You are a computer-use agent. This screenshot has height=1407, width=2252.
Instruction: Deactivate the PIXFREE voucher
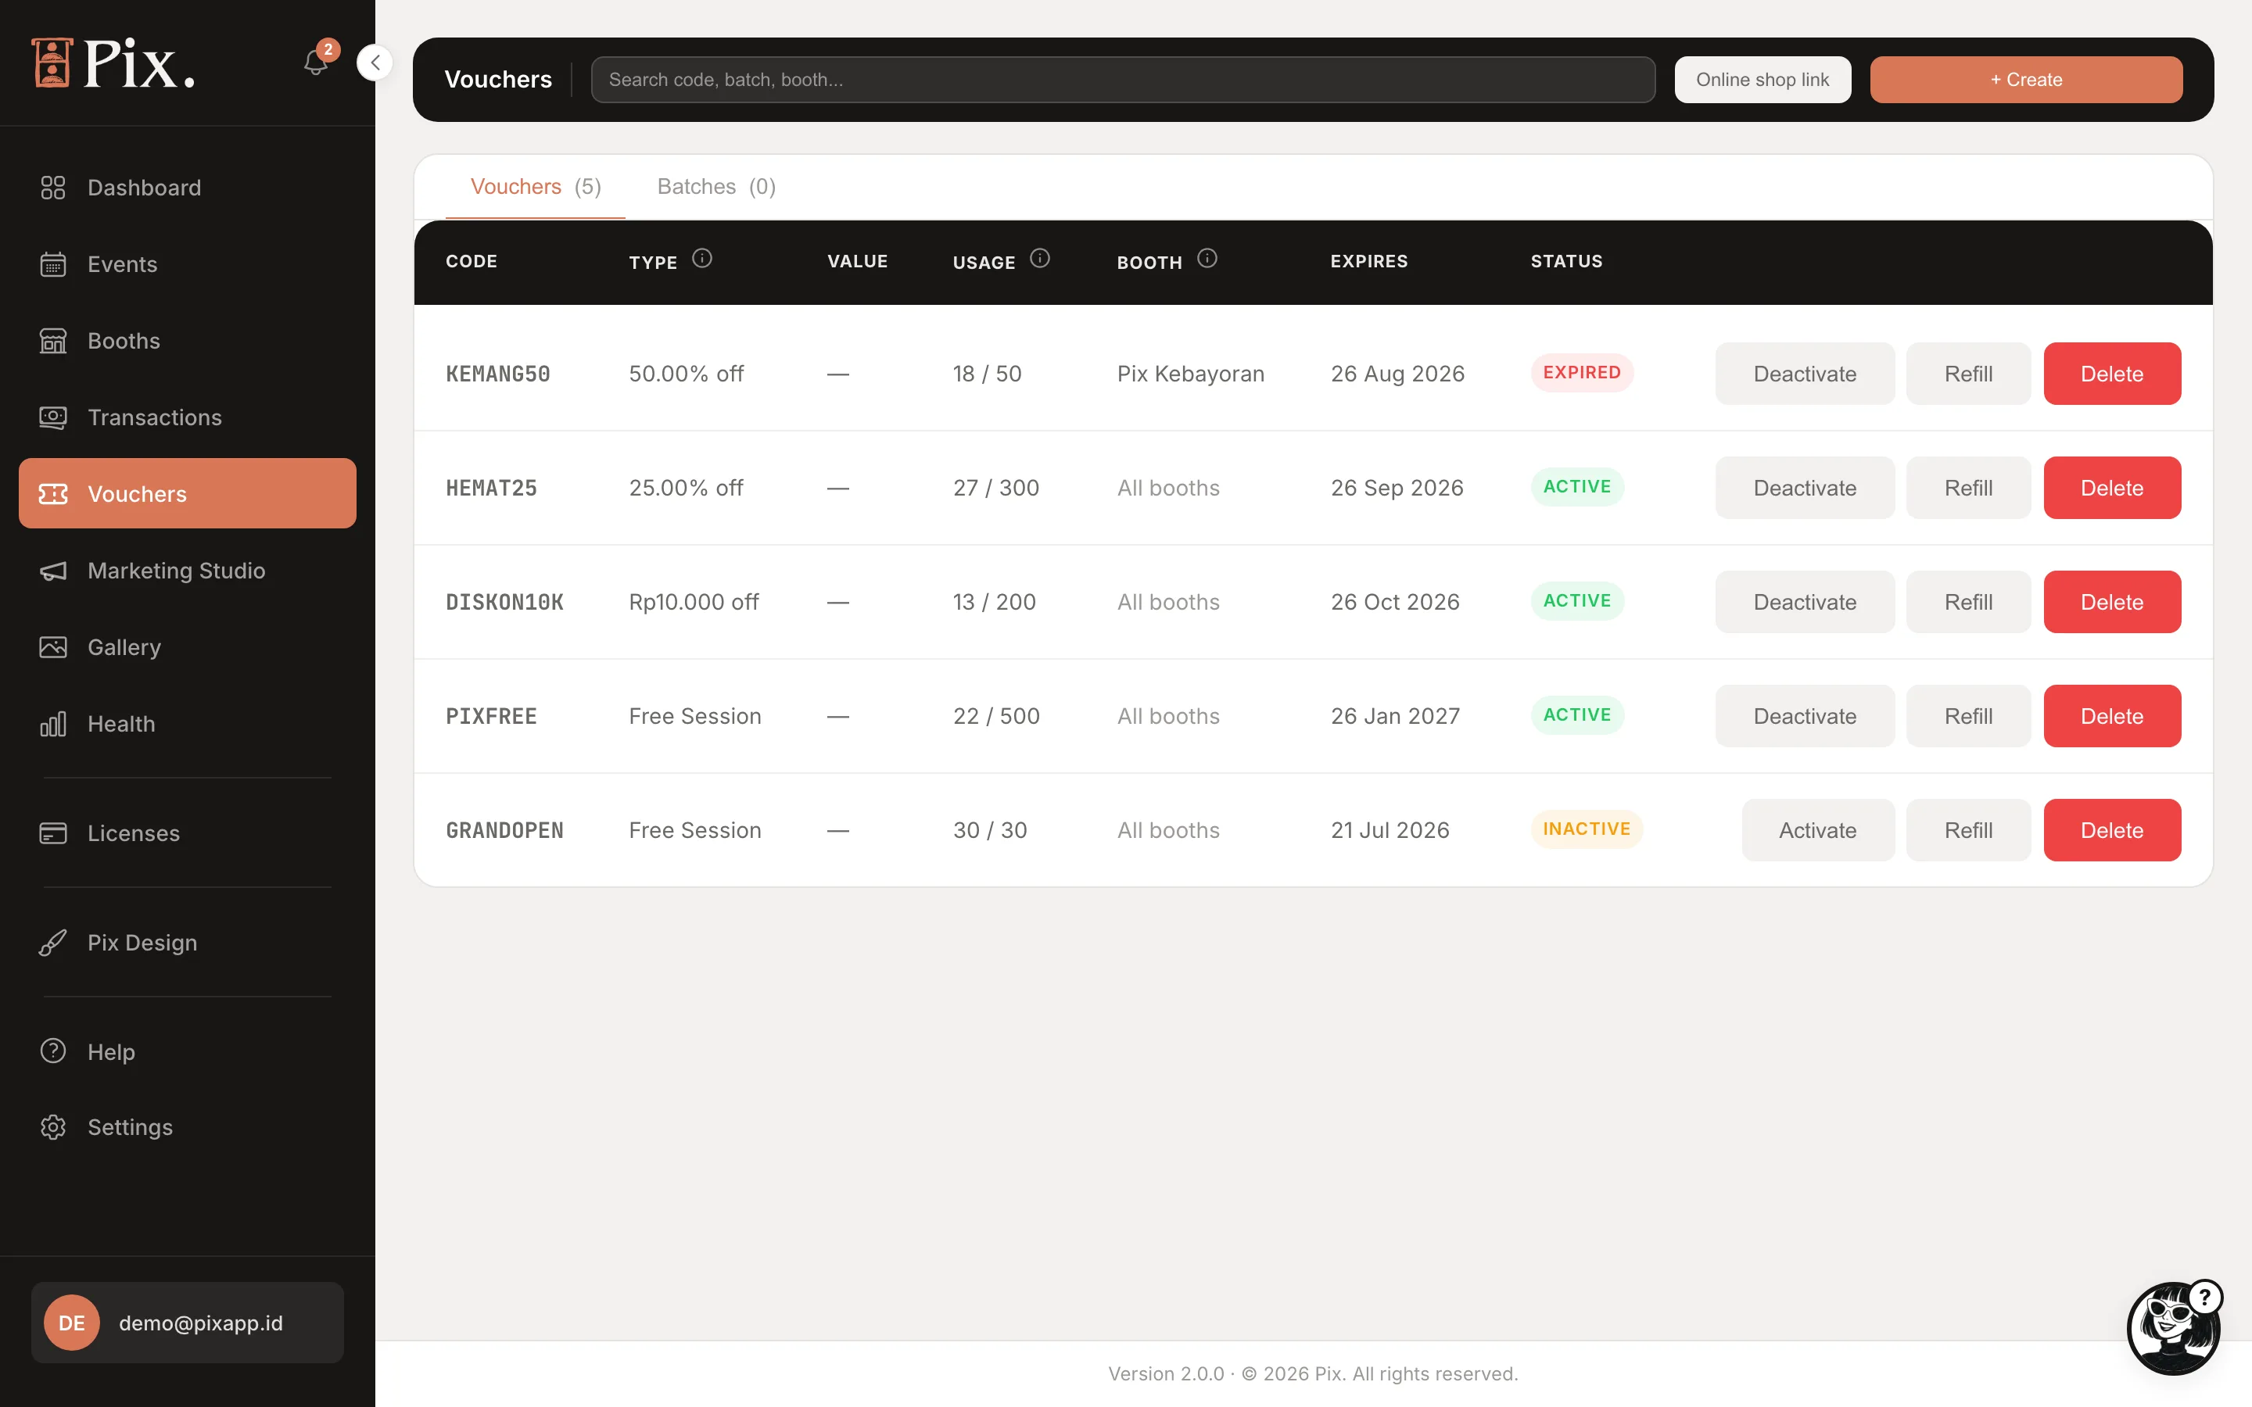(1805, 715)
